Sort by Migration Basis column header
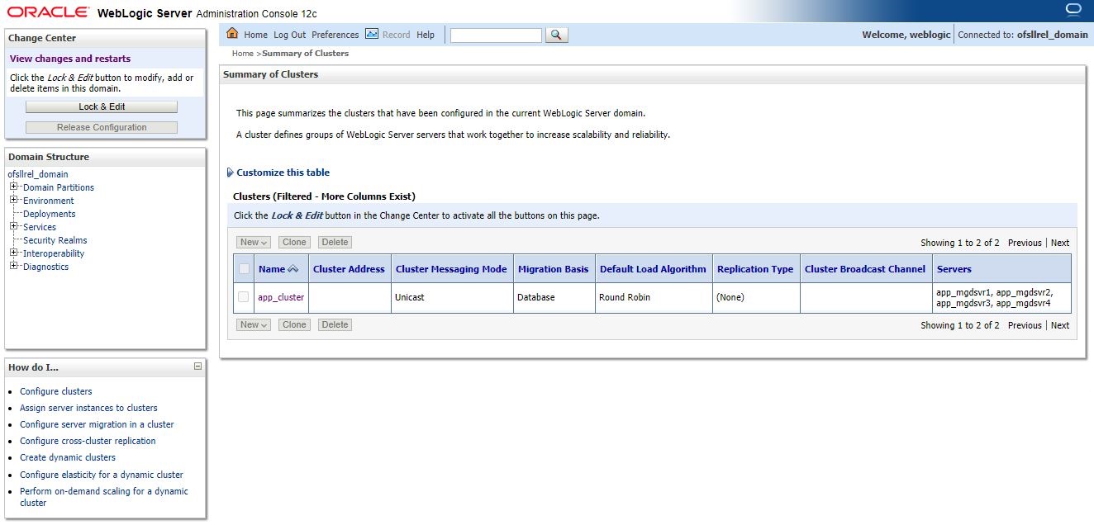The height and width of the screenshot is (525, 1094). (x=554, y=269)
